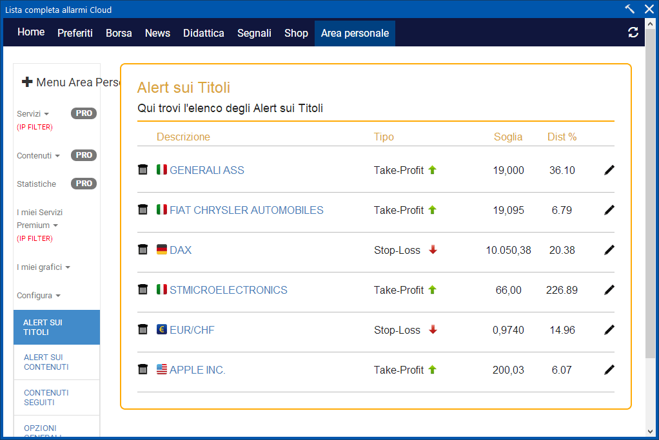The width and height of the screenshot is (659, 440).
Task: Edit the GENERALI ASS alert with pencil
Action: (609, 170)
